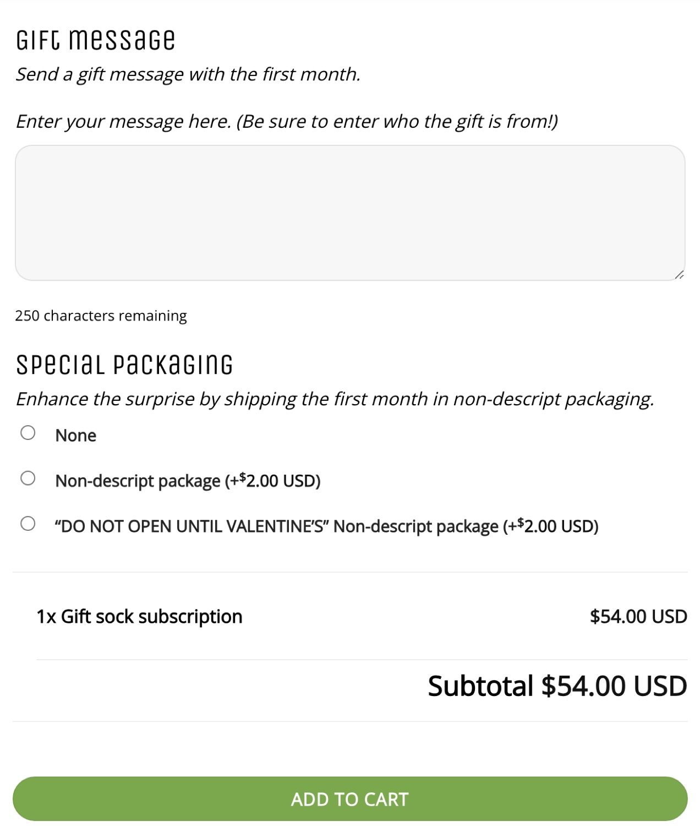Click the divider area above the cart summary
This screenshot has width=700, height=826.
coord(350,572)
